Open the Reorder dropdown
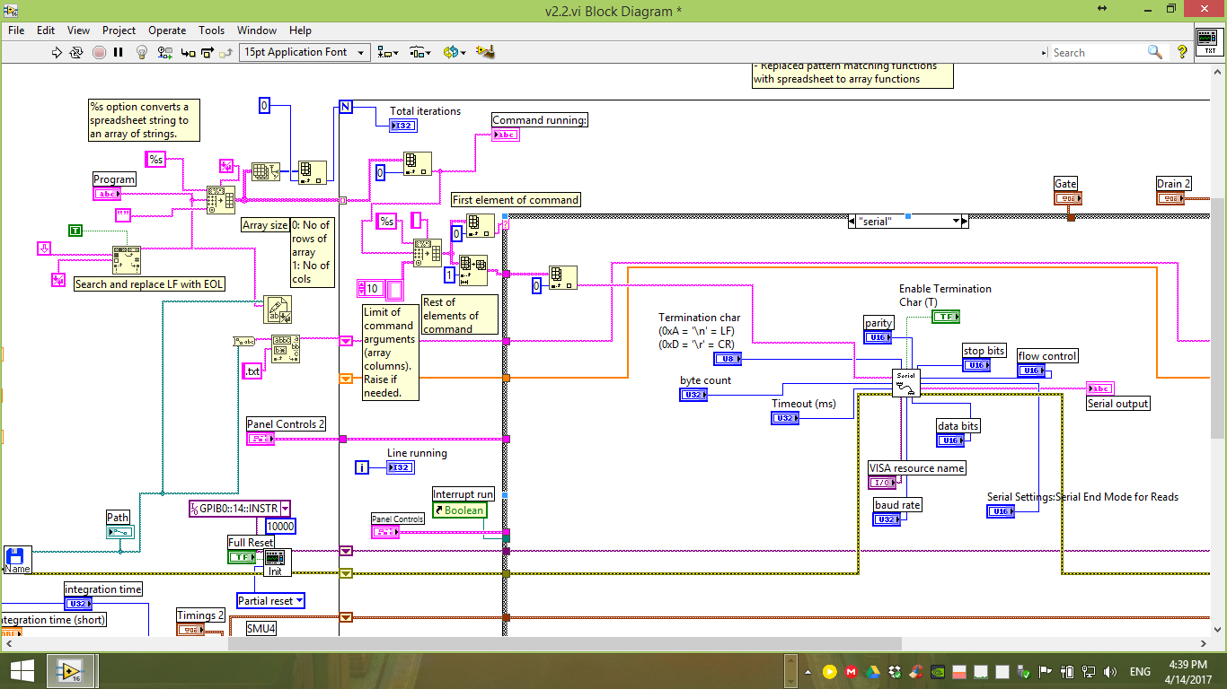The height and width of the screenshot is (689, 1227). 455,52
